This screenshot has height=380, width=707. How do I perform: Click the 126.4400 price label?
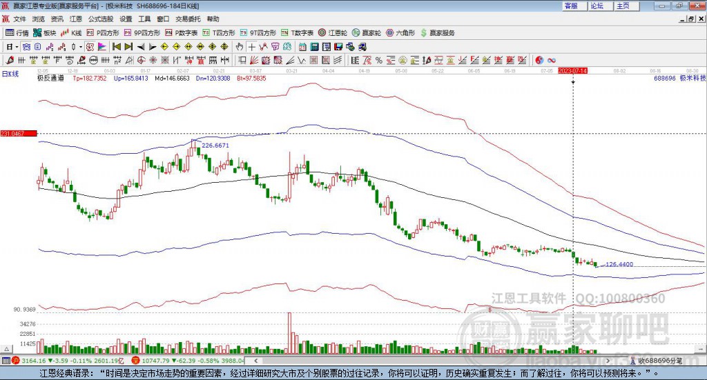(x=619, y=264)
